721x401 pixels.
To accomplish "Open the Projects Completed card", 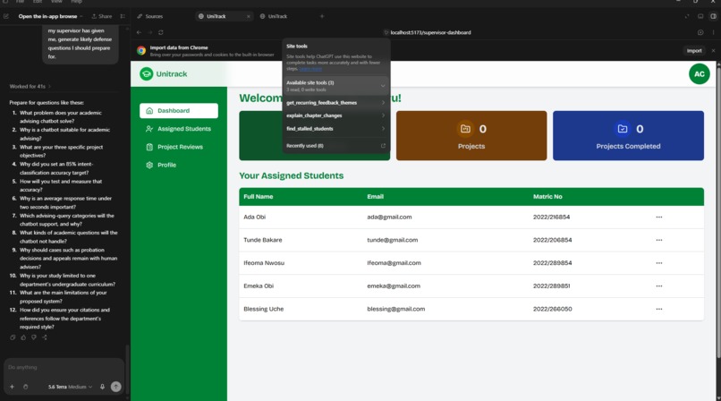I will click(628, 136).
